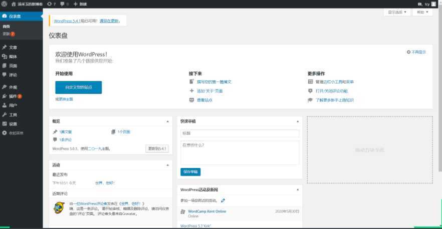Open 首页 submenu item in sidebar

coord(6,26)
